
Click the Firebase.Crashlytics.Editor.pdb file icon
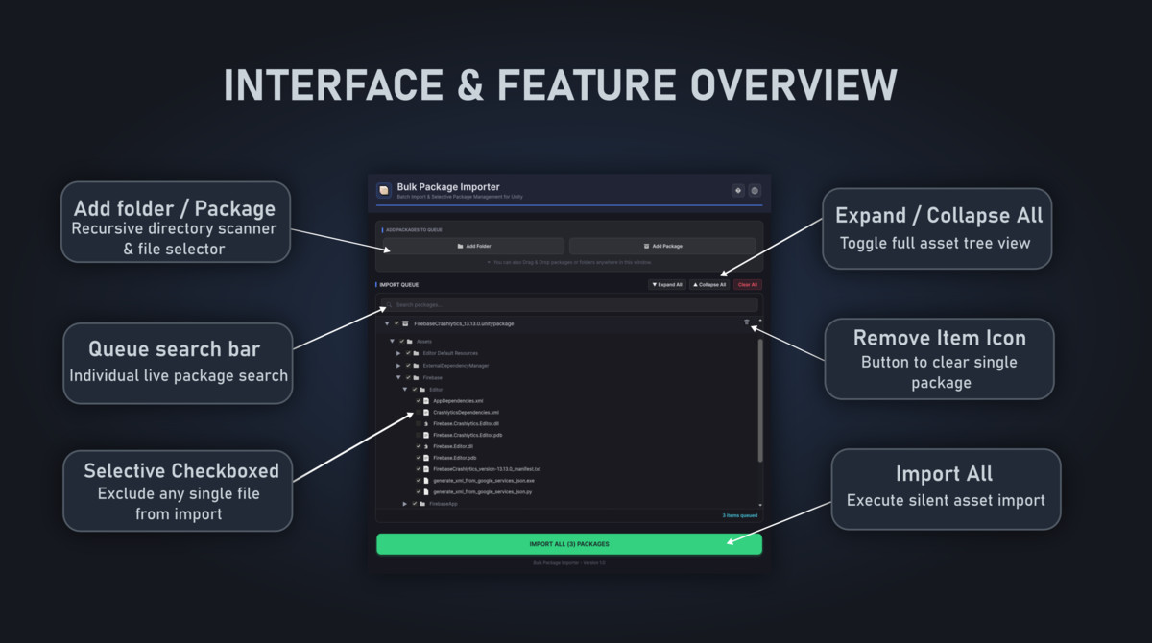tap(426, 435)
